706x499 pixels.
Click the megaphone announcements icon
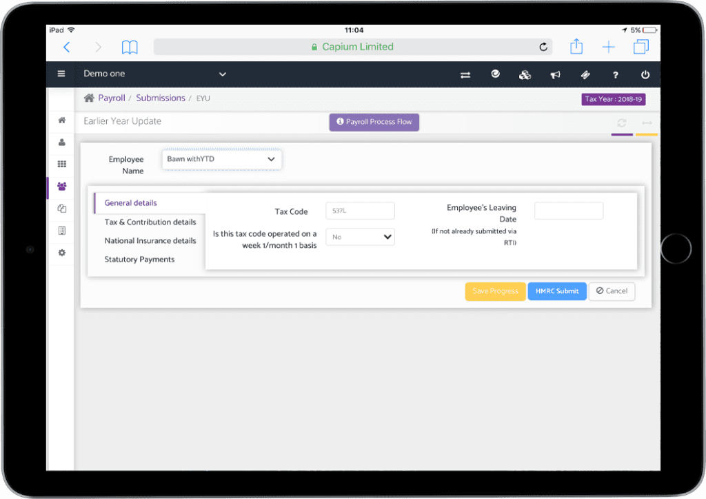click(x=554, y=74)
